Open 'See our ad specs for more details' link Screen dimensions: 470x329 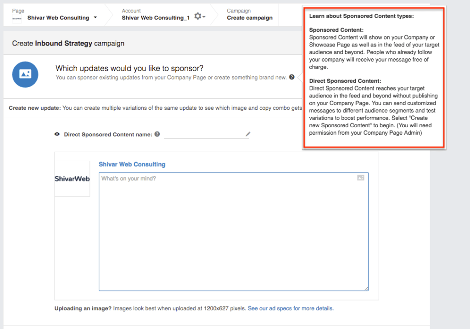point(291,308)
